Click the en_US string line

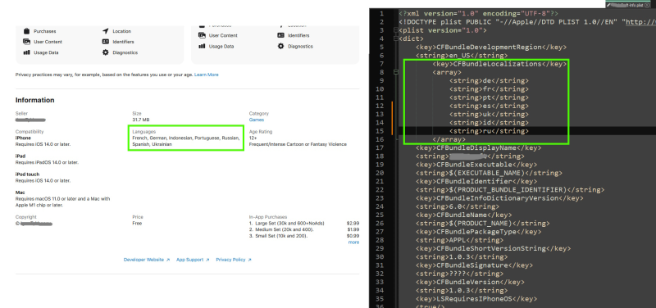(462, 56)
